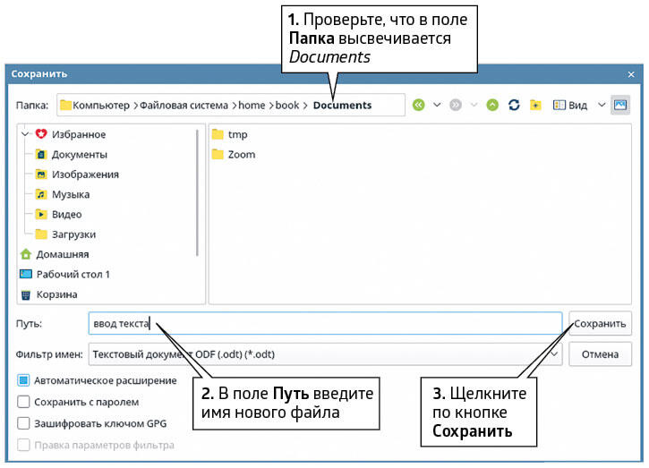
Task: Disable the Автоматическое расширение checkbox
Action: tap(24, 380)
